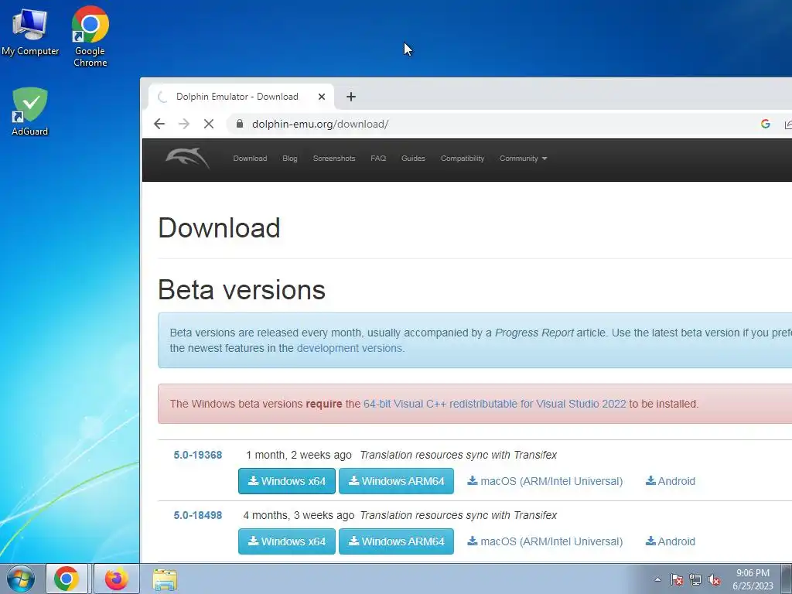Select the Dolphin Emulator - Download tab
This screenshot has width=792, height=594.
[237, 97]
